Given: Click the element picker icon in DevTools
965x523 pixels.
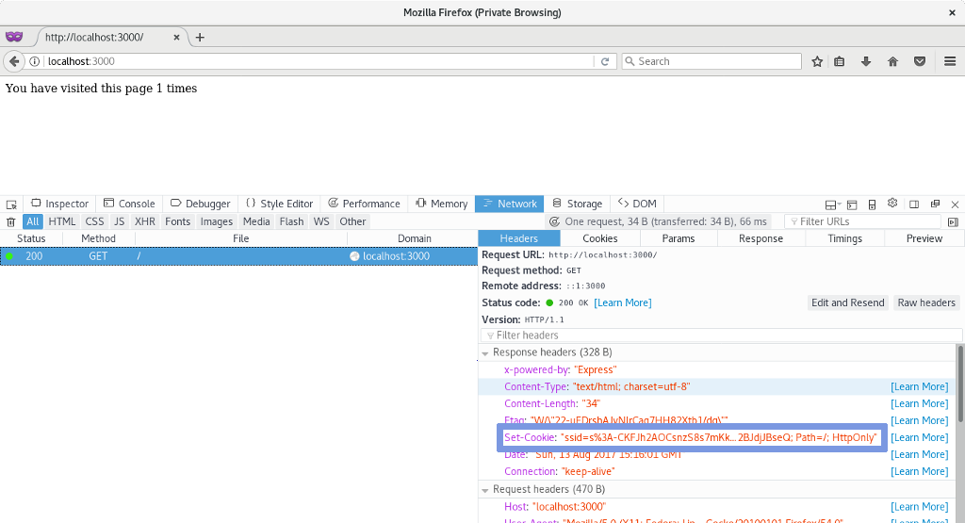Looking at the screenshot, I should [x=11, y=204].
